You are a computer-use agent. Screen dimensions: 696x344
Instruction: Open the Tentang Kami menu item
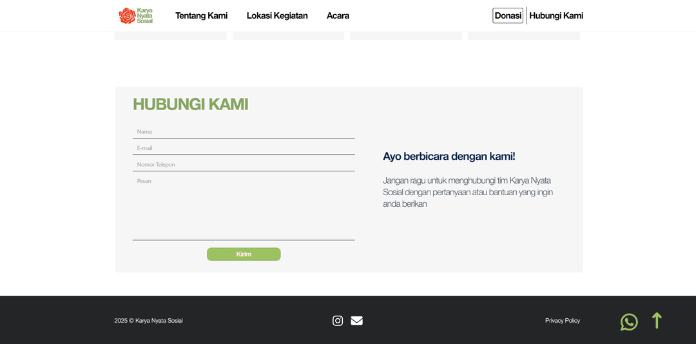click(x=201, y=15)
